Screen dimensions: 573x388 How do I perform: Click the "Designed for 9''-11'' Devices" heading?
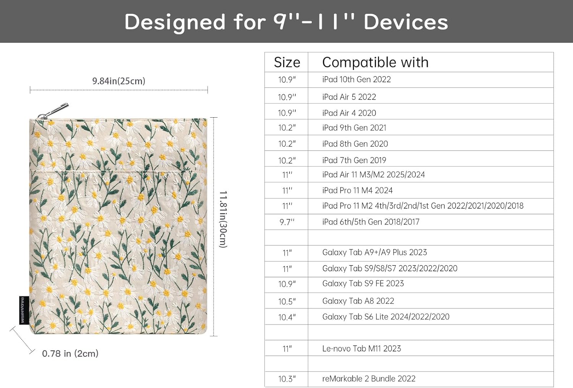pyautogui.click(x=286, y=21)
